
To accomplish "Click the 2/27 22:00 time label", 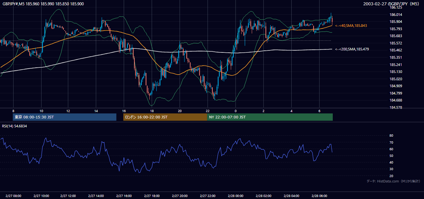I will [x=207, y=196].
